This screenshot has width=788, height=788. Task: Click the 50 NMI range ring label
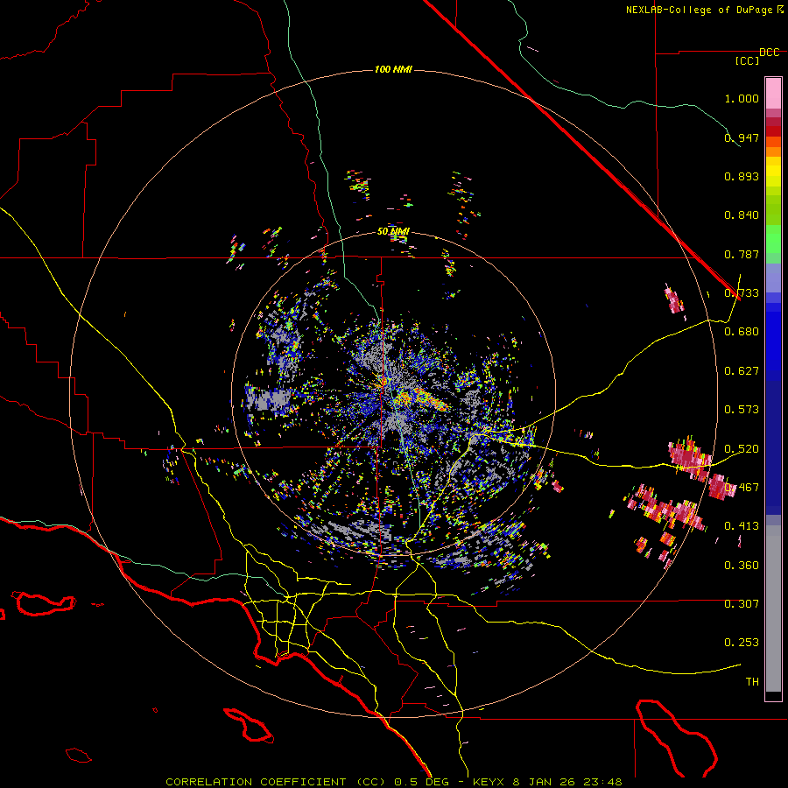coord(393,231)
